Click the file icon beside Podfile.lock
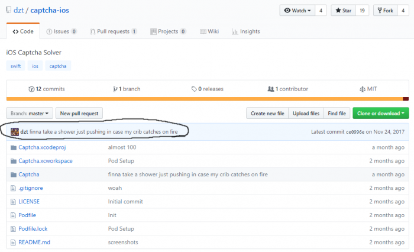414x252 pixels. 13,229
